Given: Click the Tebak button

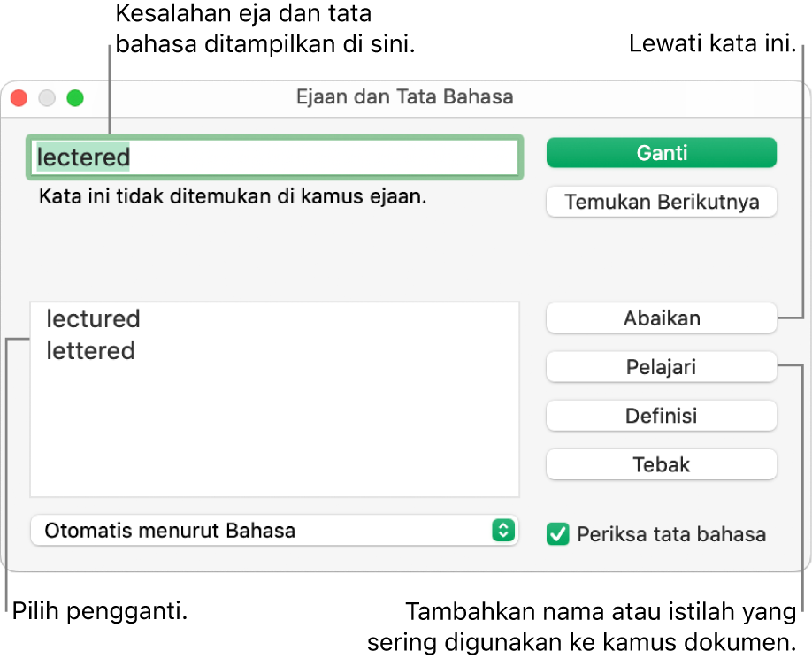Looking at the screenshot, I should pyautogui.click(x=661, y=464).
